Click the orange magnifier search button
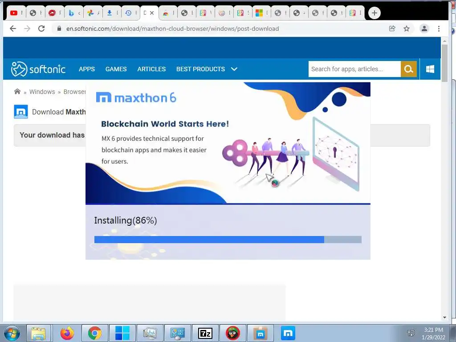The width and height of the screenshot is (456, 342). tap(409, 69)
